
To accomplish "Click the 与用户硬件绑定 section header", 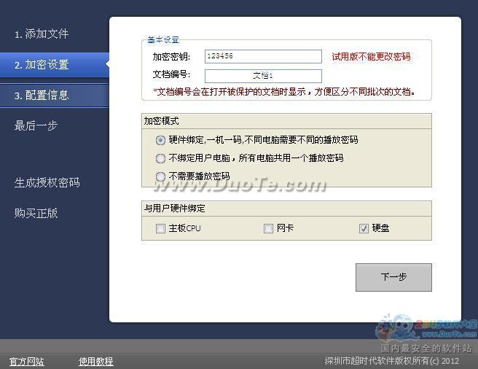I will (x=286, y=209).
